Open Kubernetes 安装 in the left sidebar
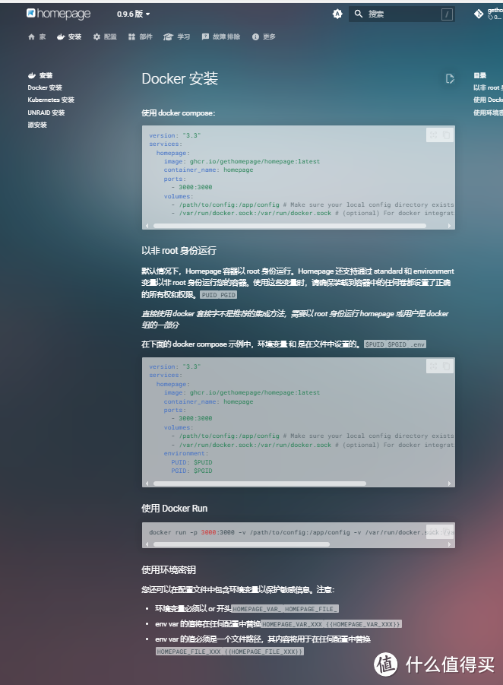 pyautogui.click(x=51, y=100)
